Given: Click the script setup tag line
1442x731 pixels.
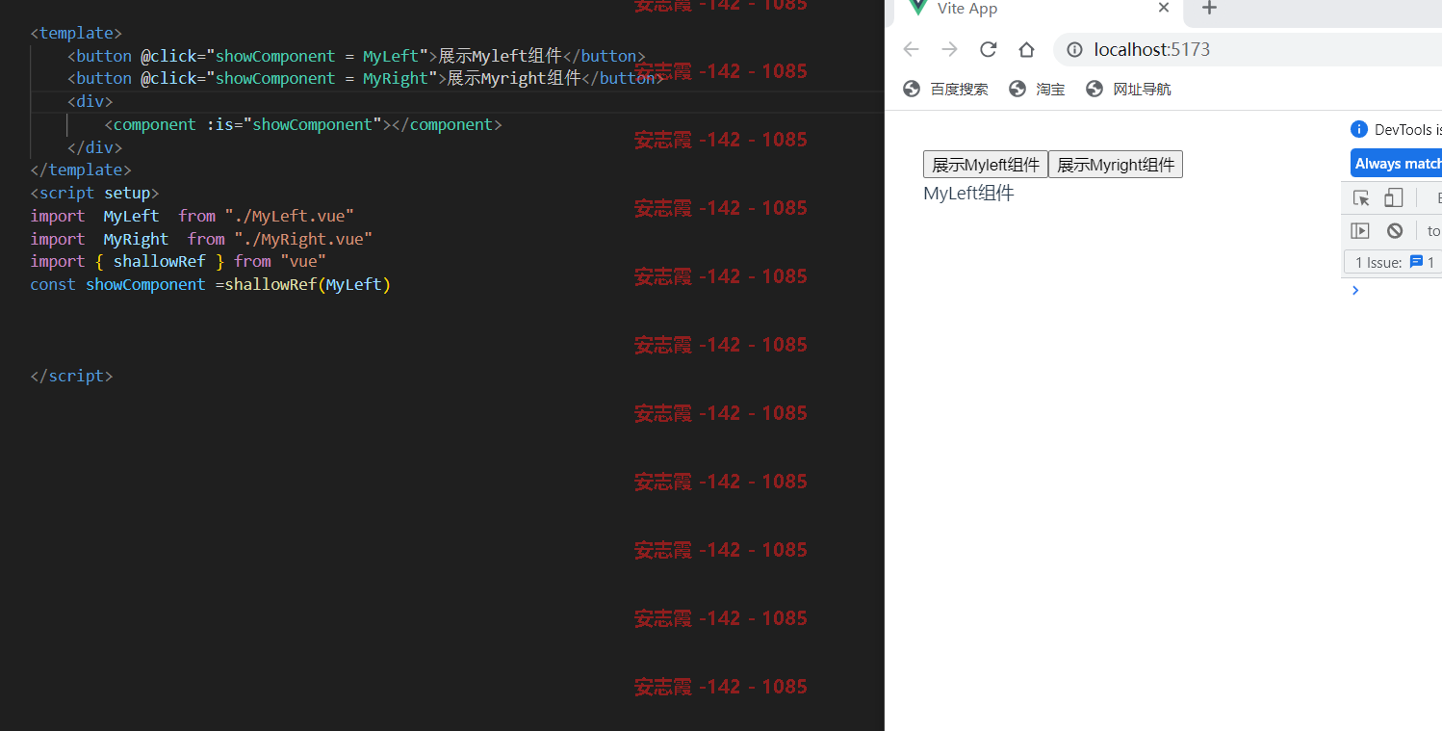Looking at the screenshot, I should (94, 193).
